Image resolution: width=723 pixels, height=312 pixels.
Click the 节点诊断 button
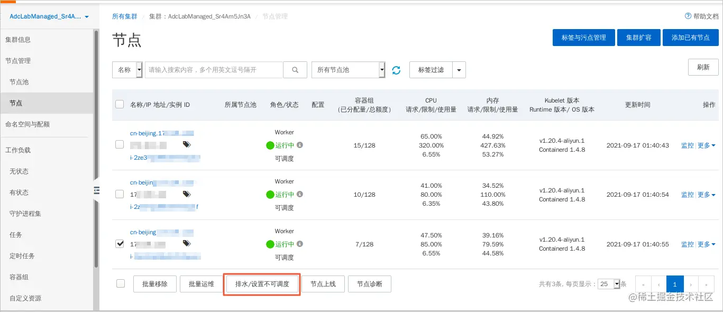pos(370,284)
